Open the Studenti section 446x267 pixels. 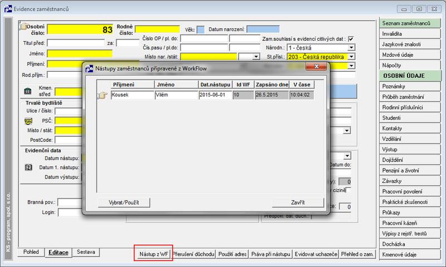tap(410, 118)
